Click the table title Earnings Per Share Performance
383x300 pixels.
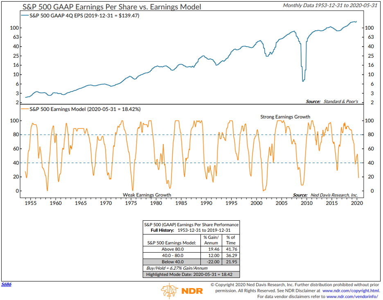coord(191,225)
